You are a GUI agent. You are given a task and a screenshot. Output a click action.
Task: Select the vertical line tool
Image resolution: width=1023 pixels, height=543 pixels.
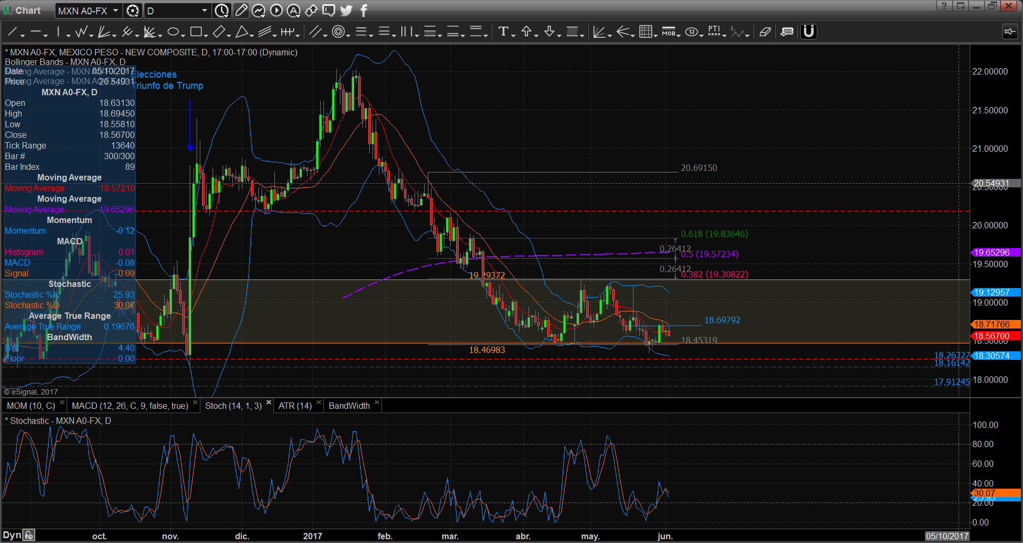58,32
